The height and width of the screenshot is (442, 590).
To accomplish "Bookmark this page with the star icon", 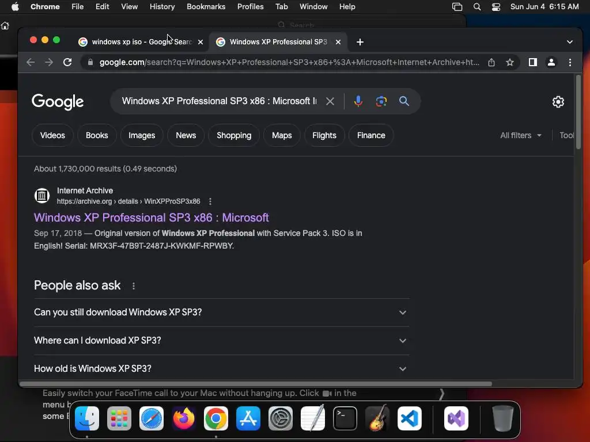I will pos(510,62).
